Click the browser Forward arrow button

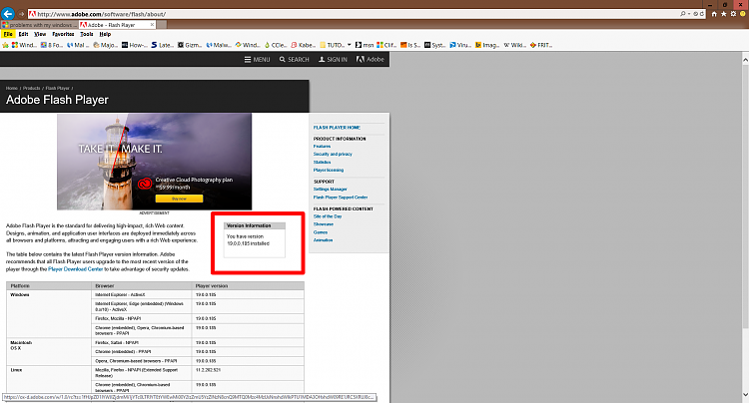(22, 14)
